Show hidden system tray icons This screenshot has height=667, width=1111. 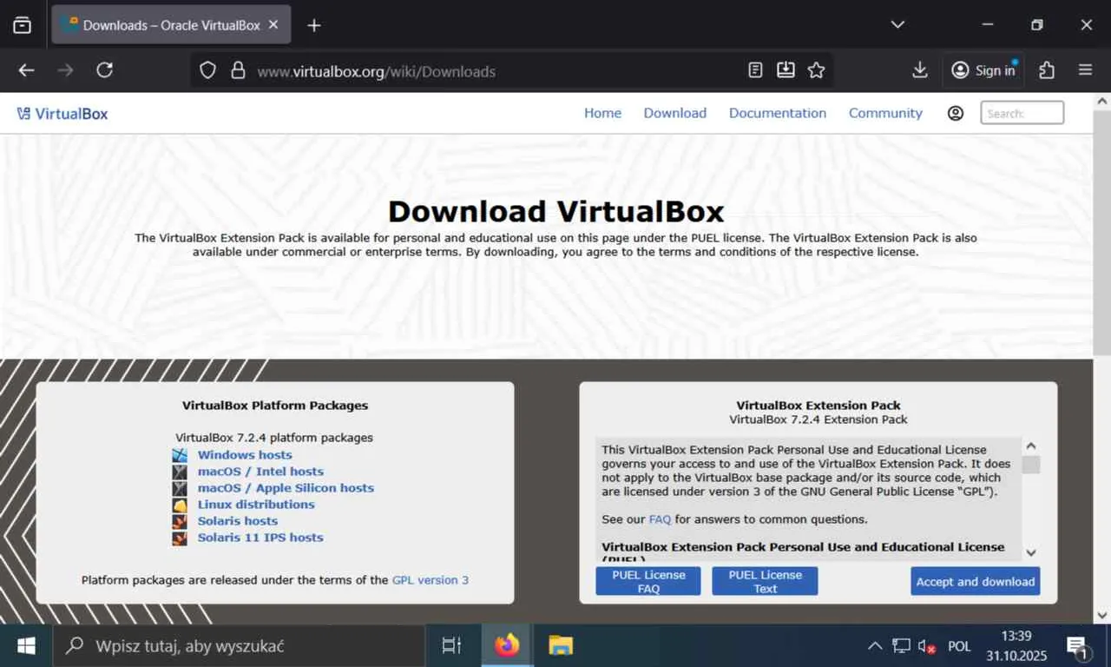875,646
